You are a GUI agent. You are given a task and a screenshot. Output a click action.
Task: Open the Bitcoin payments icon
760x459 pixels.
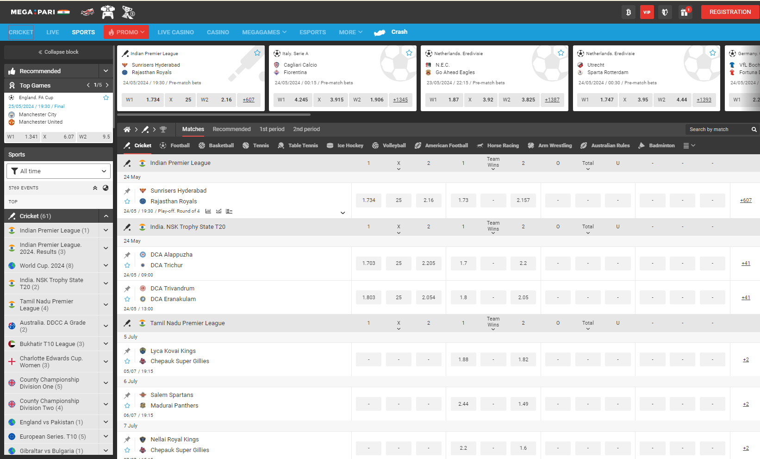pos(628,12)
